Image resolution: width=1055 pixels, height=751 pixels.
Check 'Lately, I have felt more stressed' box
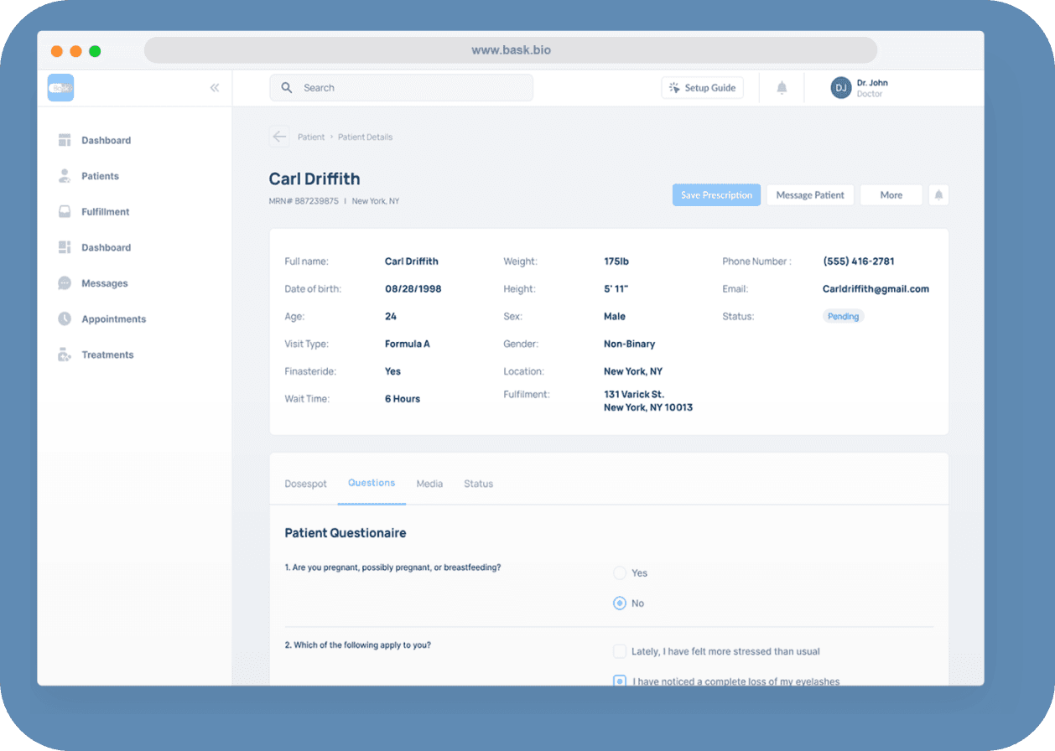pyautogui.click(x=620, y=651)
